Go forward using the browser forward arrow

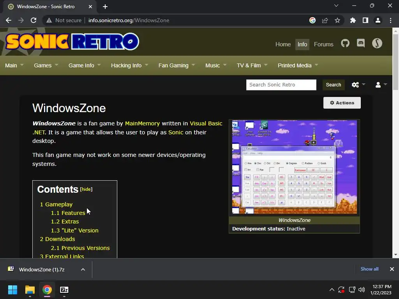click(x=21, y=20)
